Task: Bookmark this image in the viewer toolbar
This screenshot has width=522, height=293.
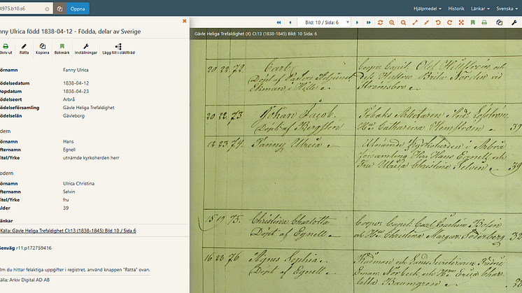Action: tap(473, 22)
